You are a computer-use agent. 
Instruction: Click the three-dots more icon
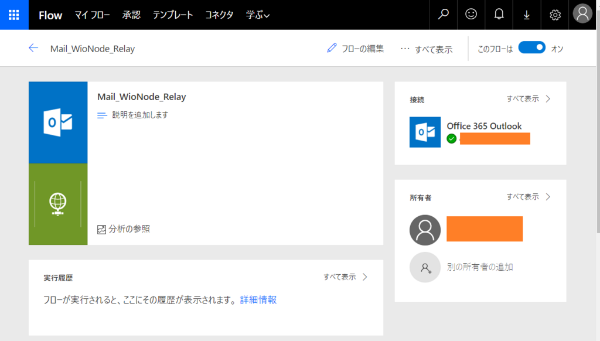(405, 49)
